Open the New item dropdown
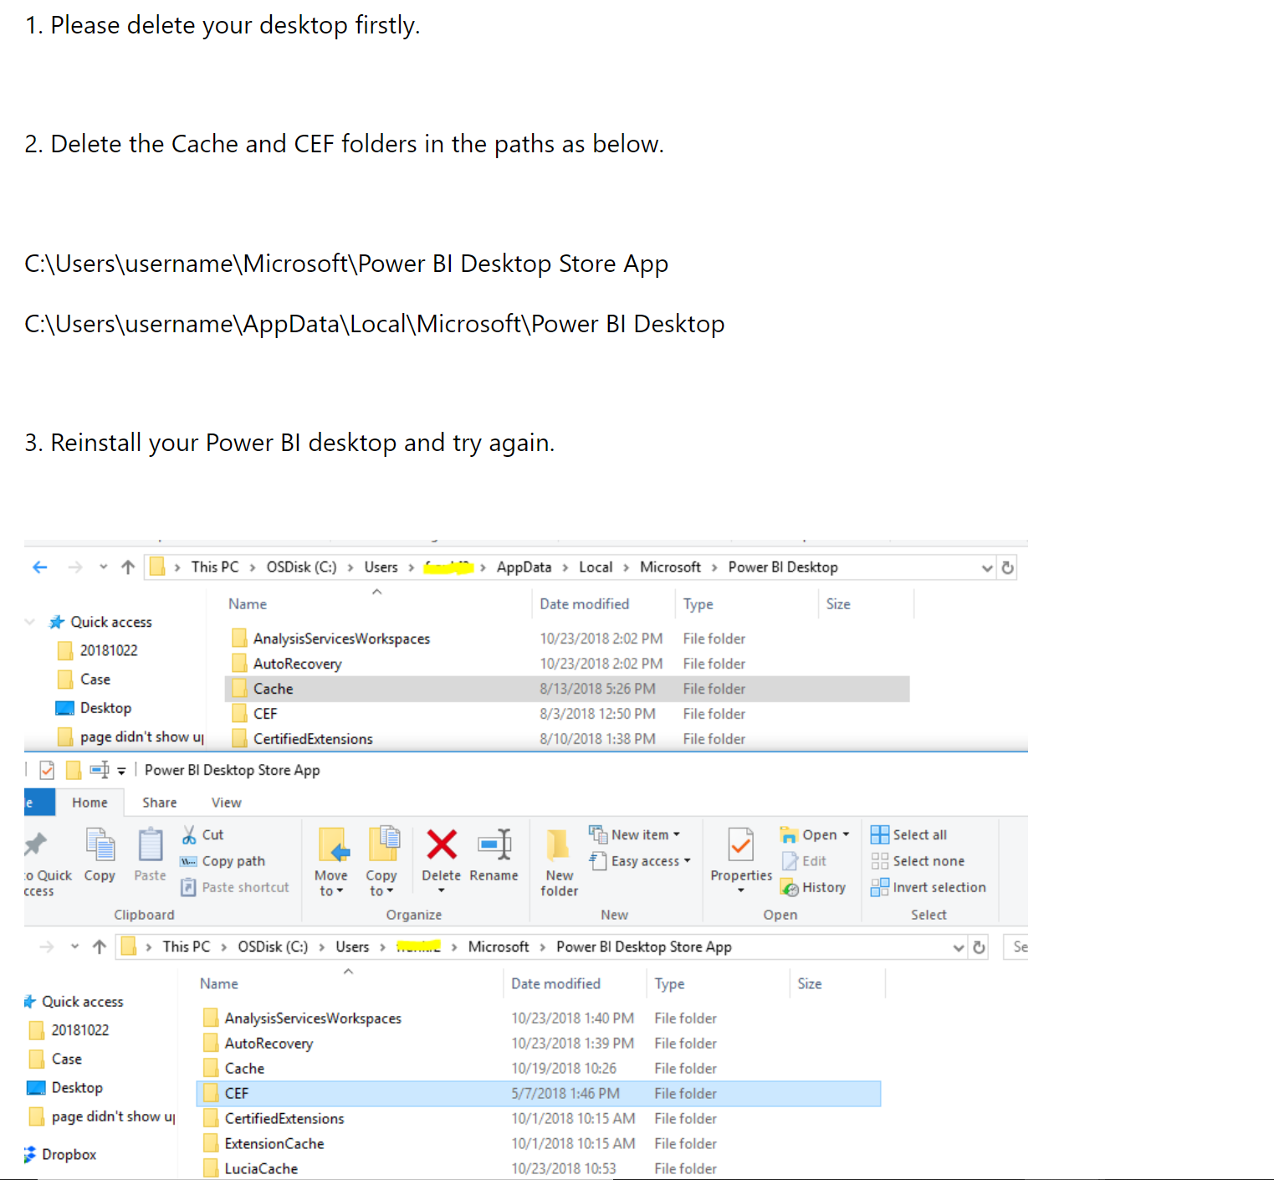Image resolution: width=1274 pixels, height=1180 pixels. pos(634,834)
